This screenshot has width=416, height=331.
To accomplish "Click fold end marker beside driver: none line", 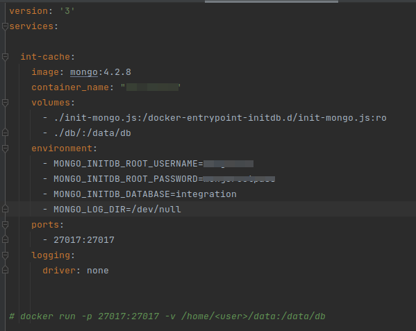I will point(5,270).
